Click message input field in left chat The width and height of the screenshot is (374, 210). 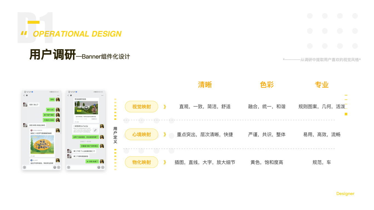(39, 167)
